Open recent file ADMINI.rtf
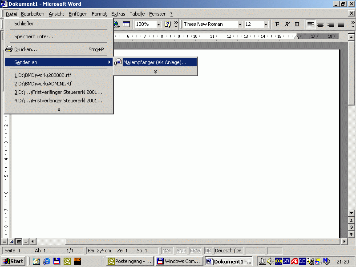Viewport: 356px width, 267px height. pos(59,84)
